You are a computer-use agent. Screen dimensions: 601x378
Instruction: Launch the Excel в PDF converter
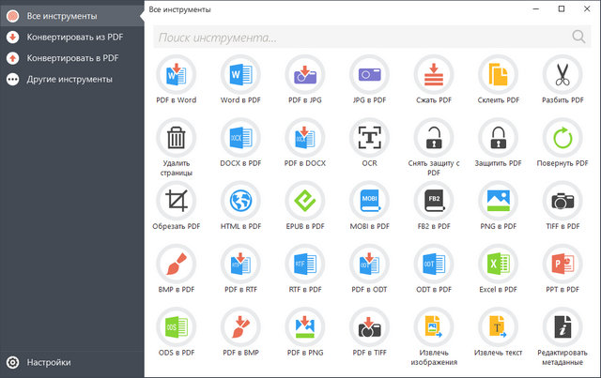(498, 265)
